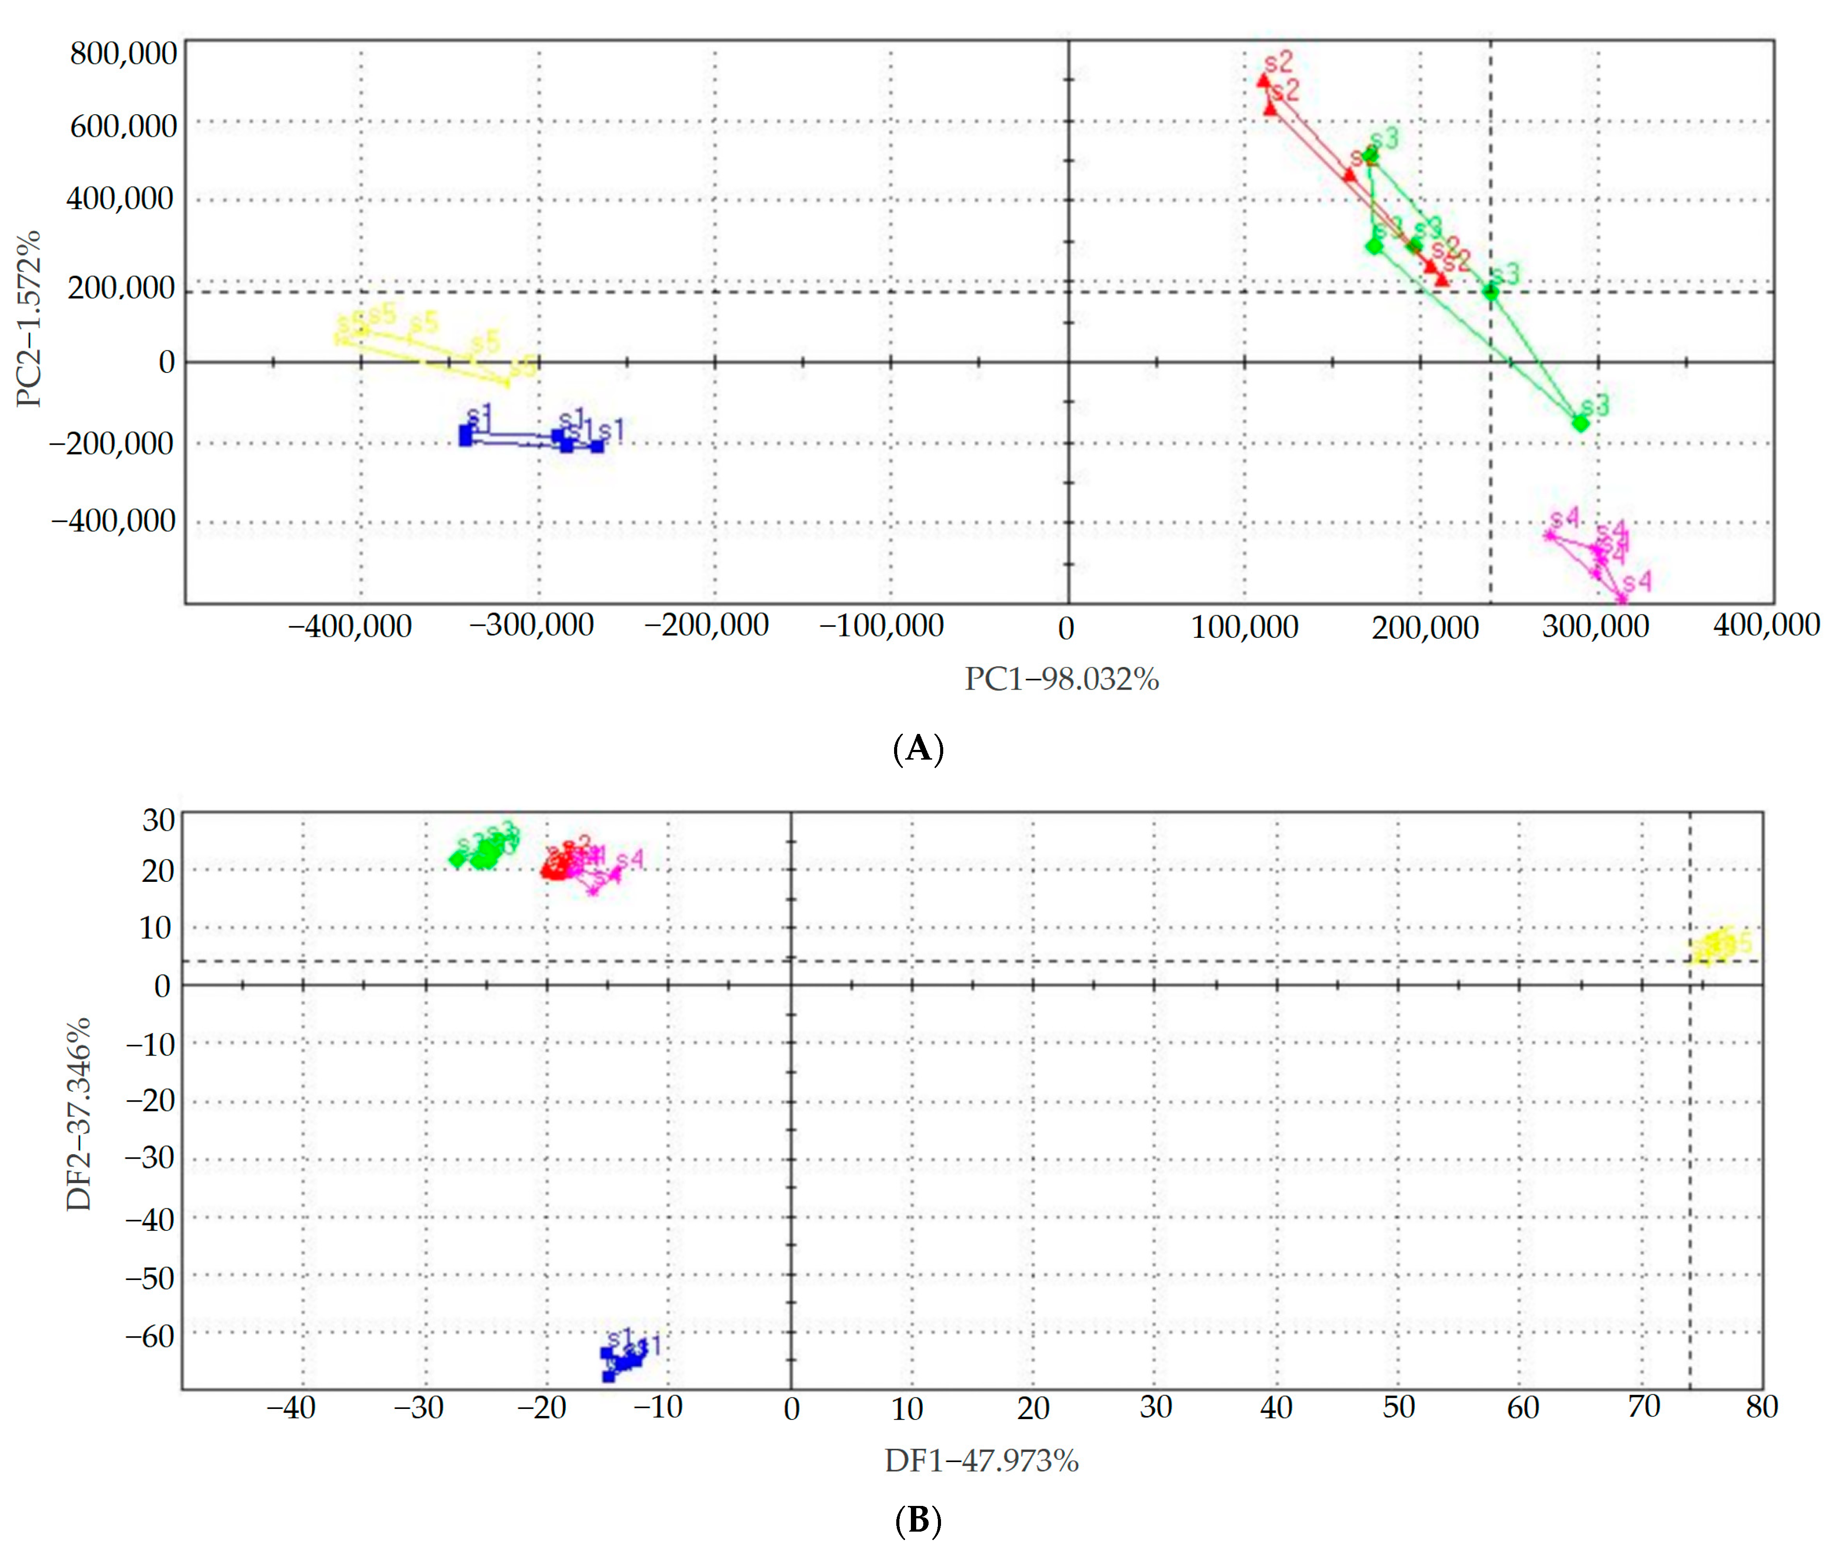
Task: Click the rightmost blue s1 square in plot A
Action: pyautogui.click(x=597, y=446)
